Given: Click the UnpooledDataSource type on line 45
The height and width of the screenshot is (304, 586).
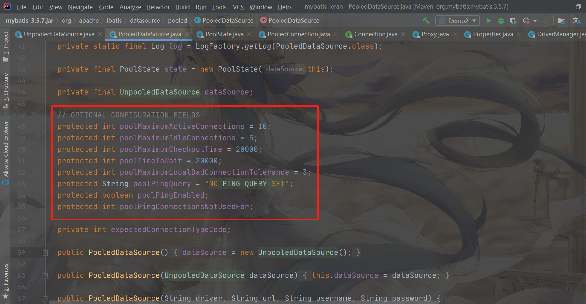Looking at the screenshot, I should pos(160,92).
